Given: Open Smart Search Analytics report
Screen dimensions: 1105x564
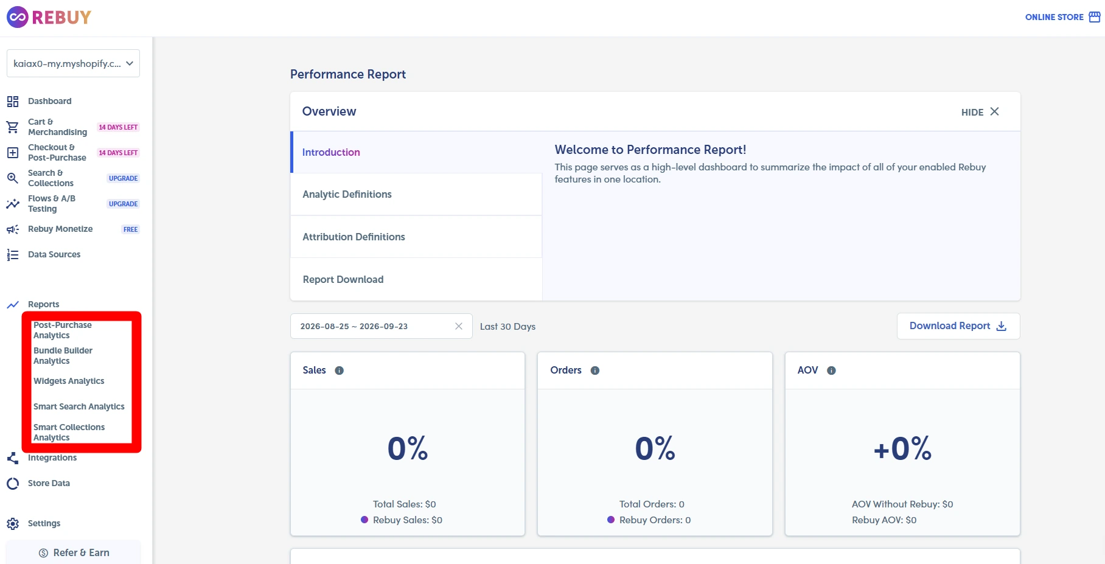Looking at the screenshot, I should (x=79, y=406).
